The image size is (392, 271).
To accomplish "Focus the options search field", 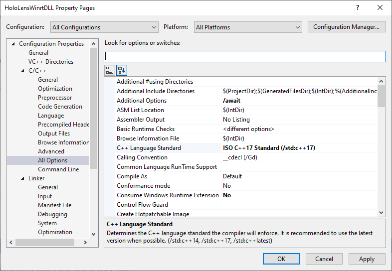I will click(x=244, y=56).
